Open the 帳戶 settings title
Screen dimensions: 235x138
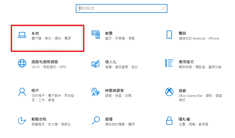click(x=35, y=91)
